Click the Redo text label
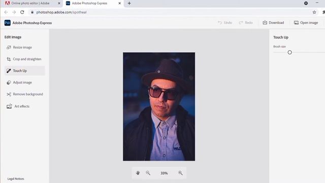Screen dimensions: 325x183 click(249, 22)
